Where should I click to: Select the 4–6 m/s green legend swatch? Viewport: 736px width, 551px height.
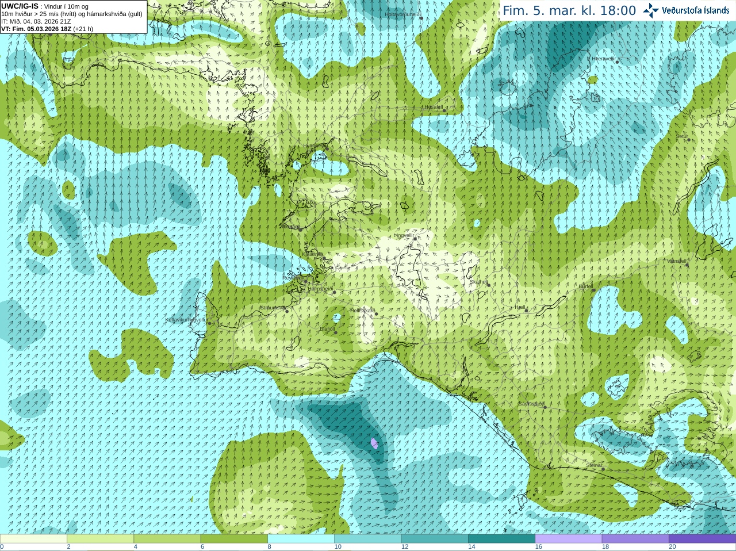[167, 539]
